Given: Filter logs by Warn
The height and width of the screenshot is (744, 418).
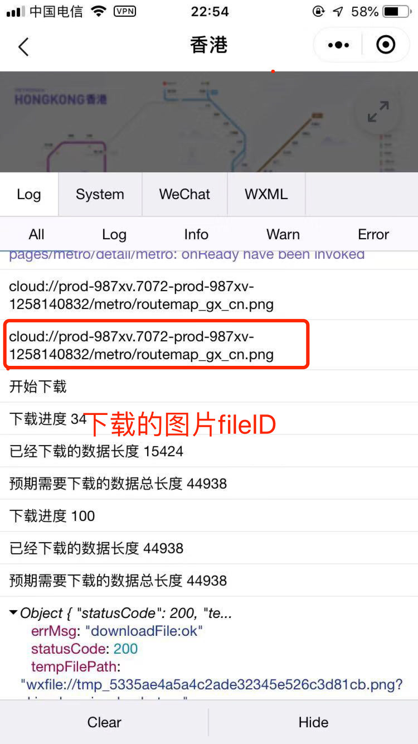Looking at the screenshot, I should point(283,234).
